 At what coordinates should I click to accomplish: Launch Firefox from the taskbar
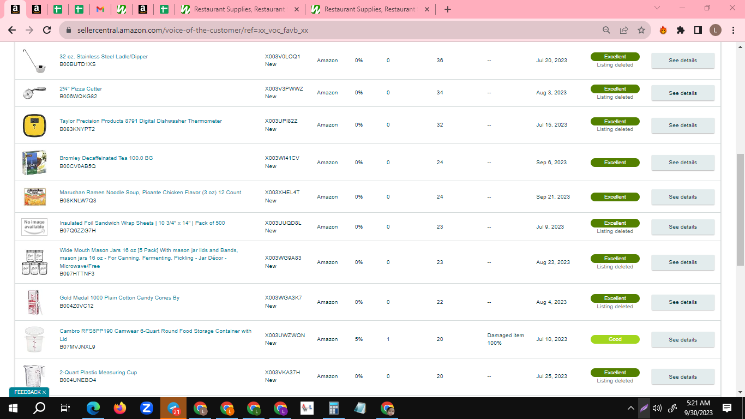(x=120, y=408)
